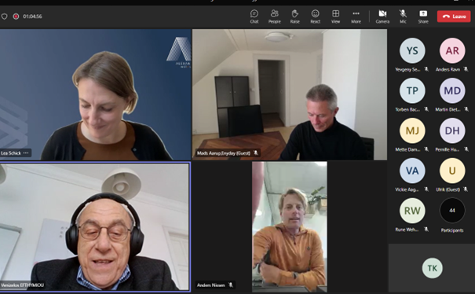Click the shield security icon
The height and width of the screenshot is (294, 475).
point(4,17)
